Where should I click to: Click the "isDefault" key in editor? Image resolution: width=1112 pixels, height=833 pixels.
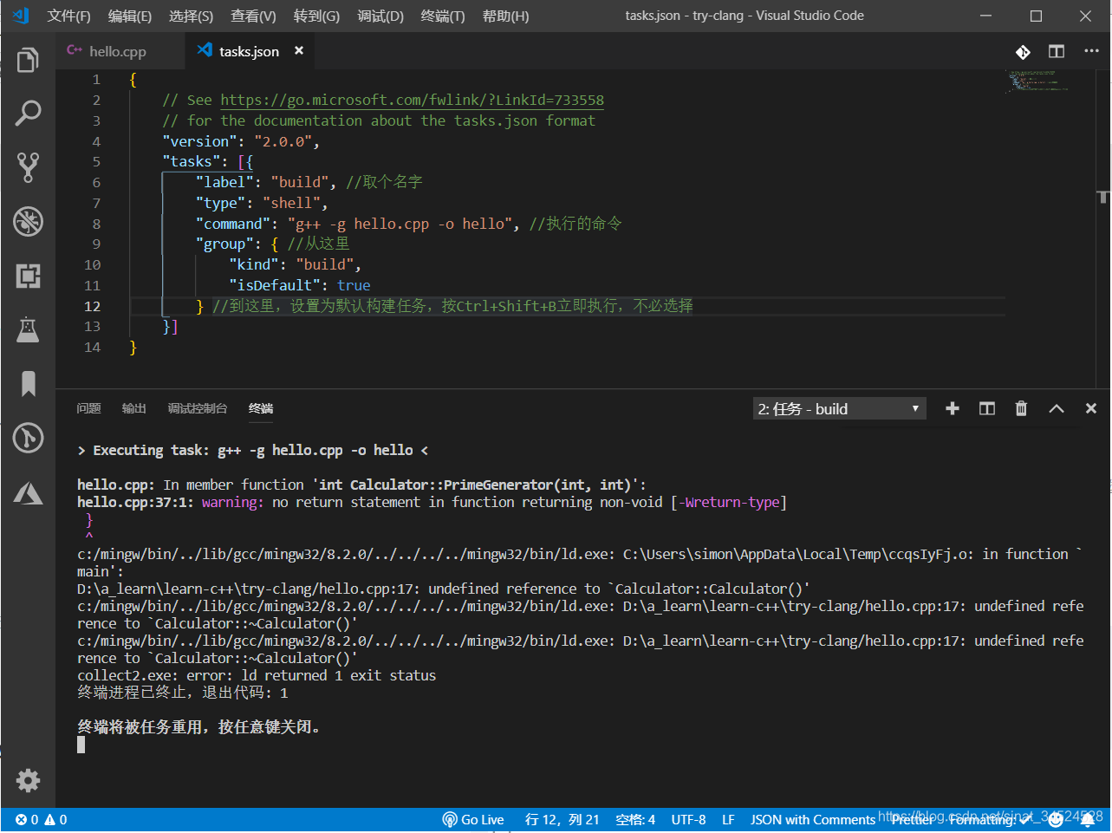(x=274, y=285)
